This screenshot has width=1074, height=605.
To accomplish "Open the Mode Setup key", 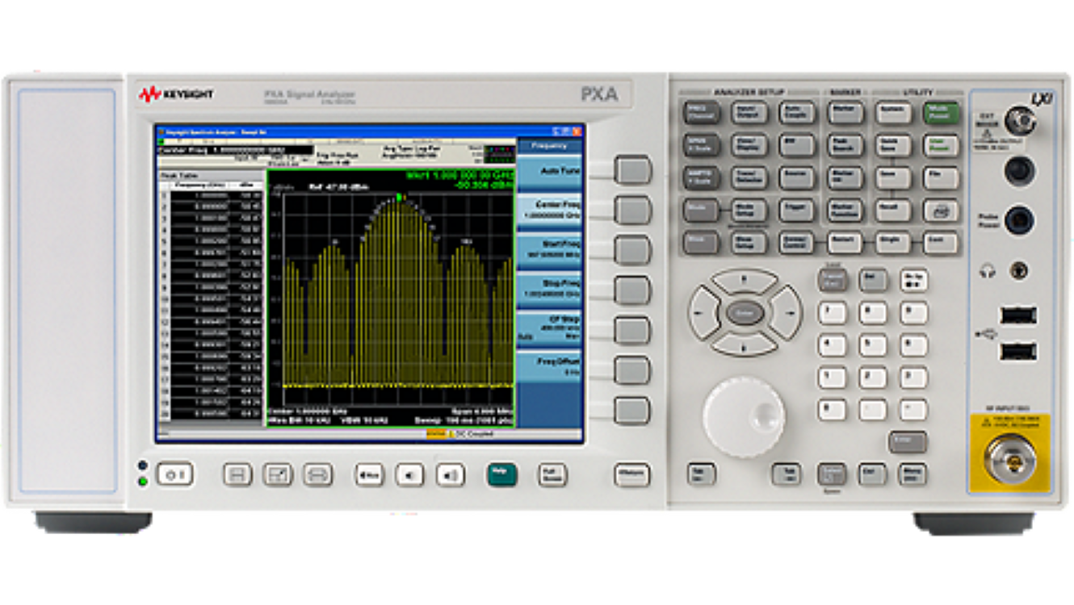I will point(749,211).
